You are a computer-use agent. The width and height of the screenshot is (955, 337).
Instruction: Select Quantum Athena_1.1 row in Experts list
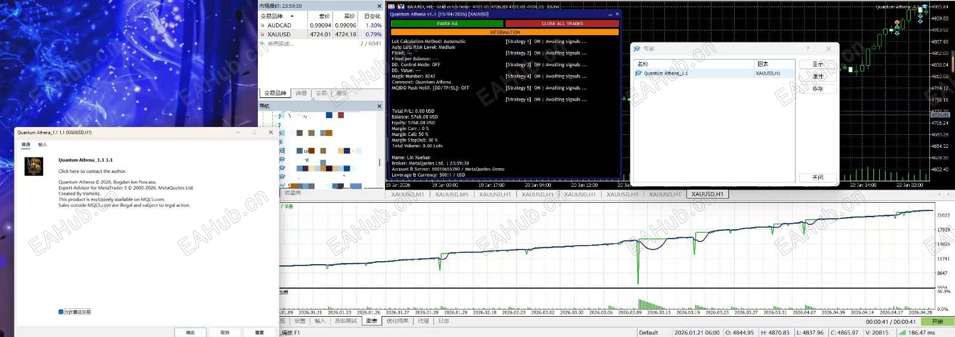714,73
